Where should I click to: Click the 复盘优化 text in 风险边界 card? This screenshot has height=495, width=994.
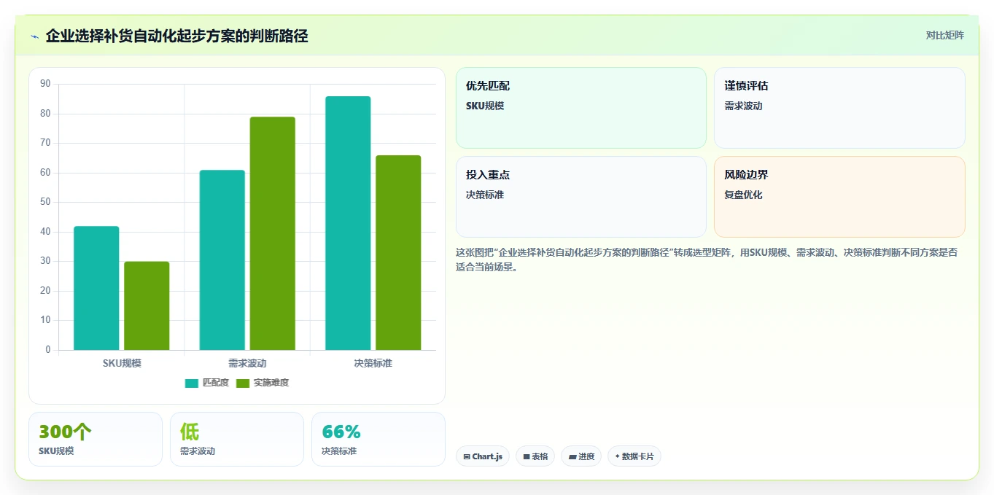coord(743,195)
